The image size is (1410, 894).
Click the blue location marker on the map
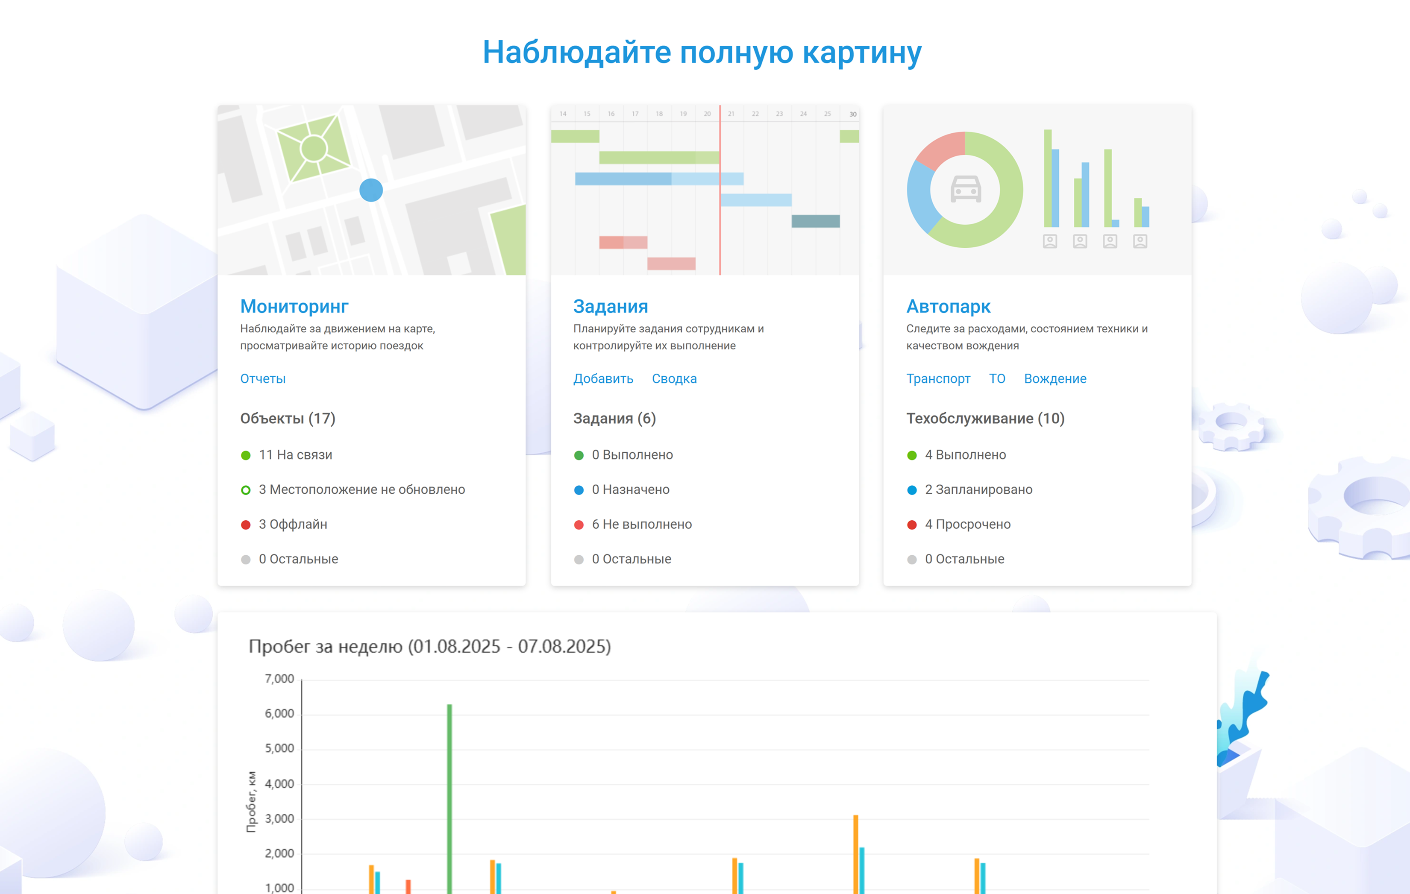coord(371,190)
